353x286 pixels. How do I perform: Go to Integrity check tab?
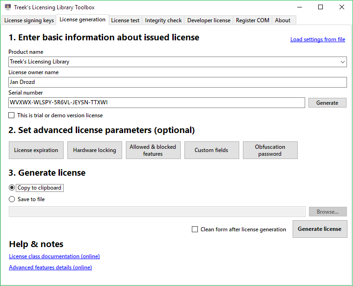pos(163,20)
